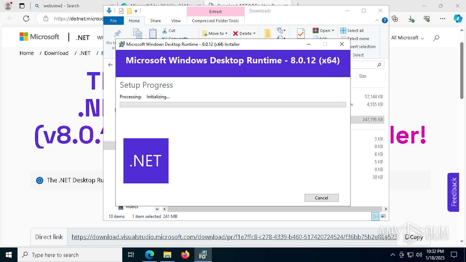Switch Explorer to details view icon
The image size is (466, 262).
click(375, 217)
